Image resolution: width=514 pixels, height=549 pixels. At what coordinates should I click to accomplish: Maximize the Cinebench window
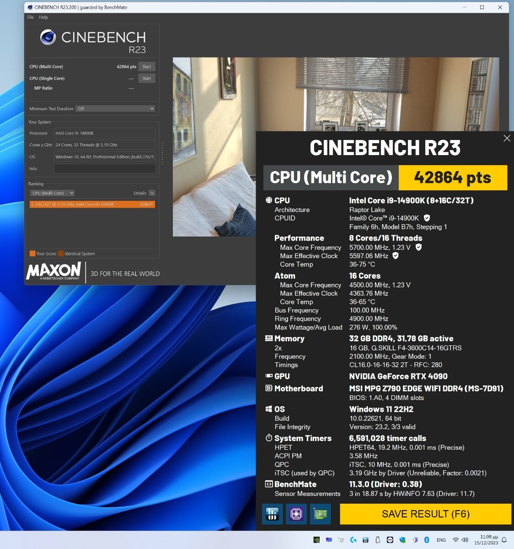click(482, 7)
